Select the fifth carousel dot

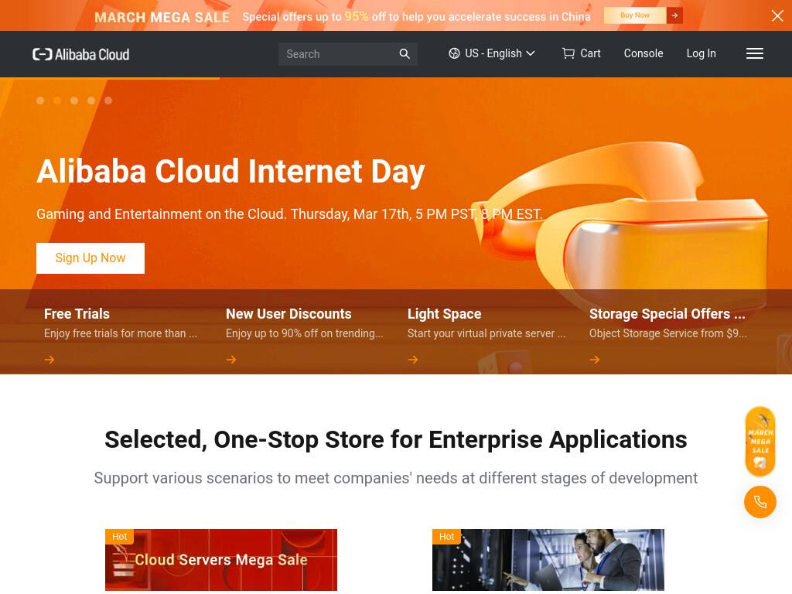point(108,101)
